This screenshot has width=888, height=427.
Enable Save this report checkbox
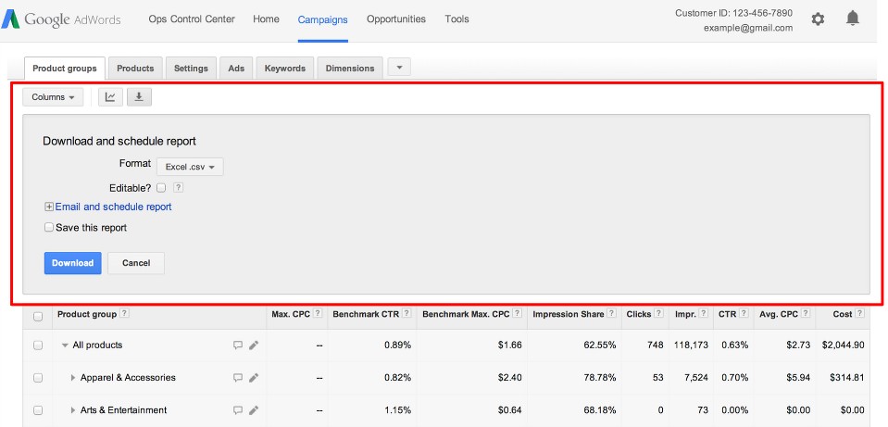[x=49, y=227]
